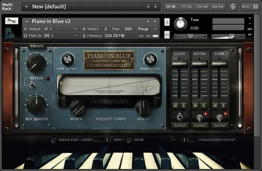Toggle the ROOM mic load switch
262x171 pixels.
[x=199, y=118]
